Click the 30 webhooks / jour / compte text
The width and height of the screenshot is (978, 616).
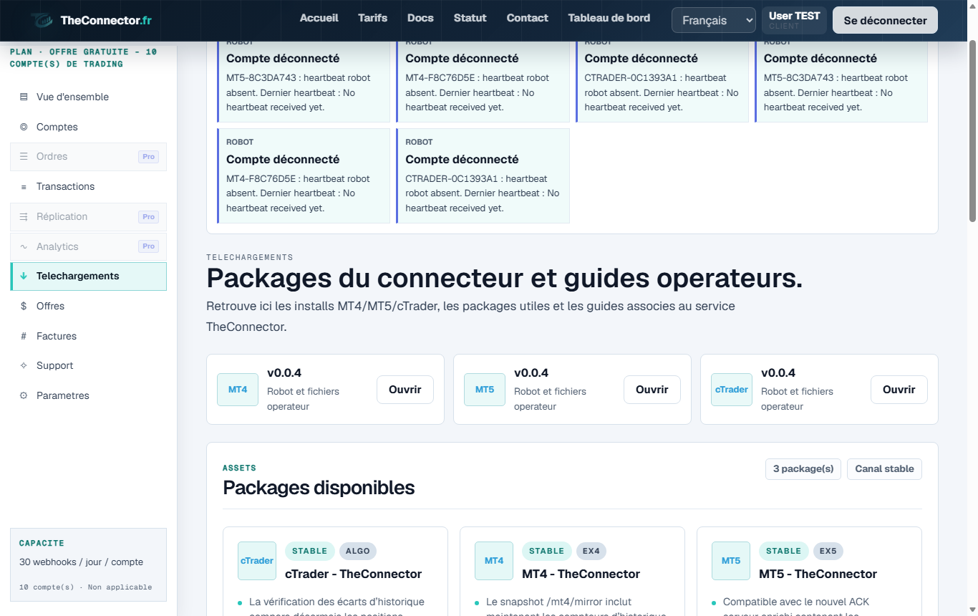pyautogui.click(x=81, y=562)
